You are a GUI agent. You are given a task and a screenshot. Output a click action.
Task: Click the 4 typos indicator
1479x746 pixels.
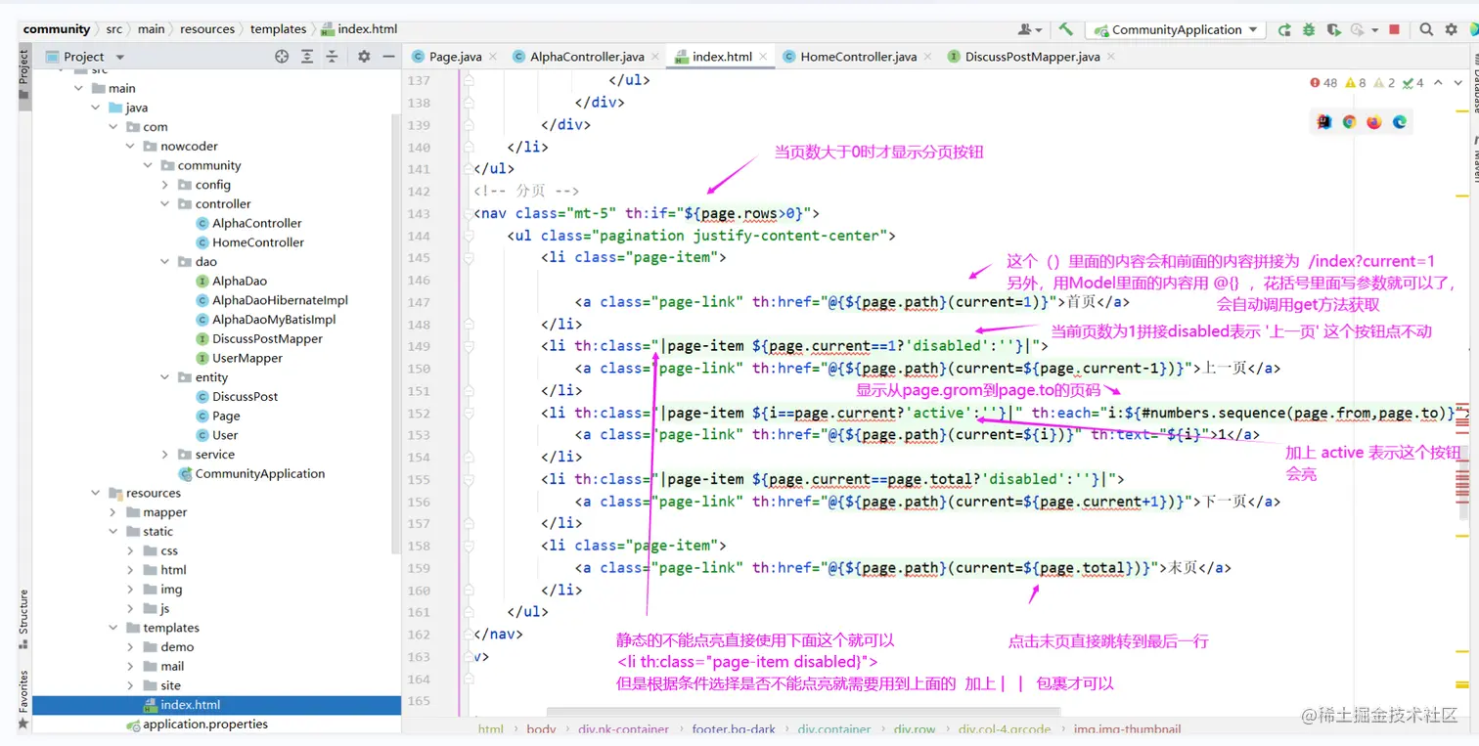[x=1413, y=83]
